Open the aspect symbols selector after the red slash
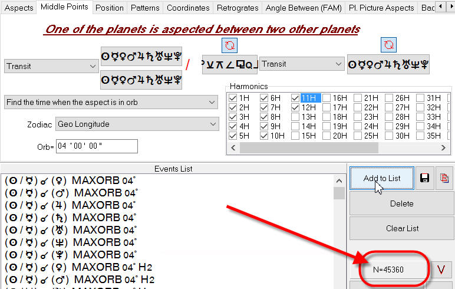This screenshot has height=289, width=455. pyautogui.click(x=229, y=64)
